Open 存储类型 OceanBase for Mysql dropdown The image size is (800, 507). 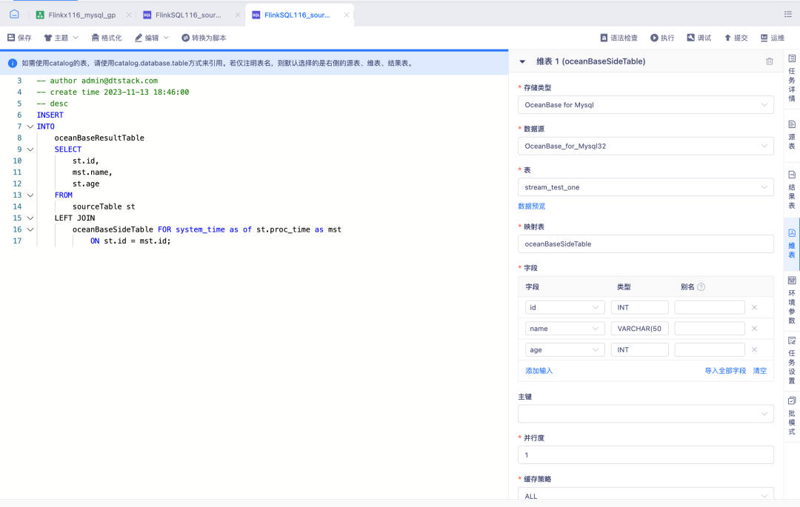645,105
